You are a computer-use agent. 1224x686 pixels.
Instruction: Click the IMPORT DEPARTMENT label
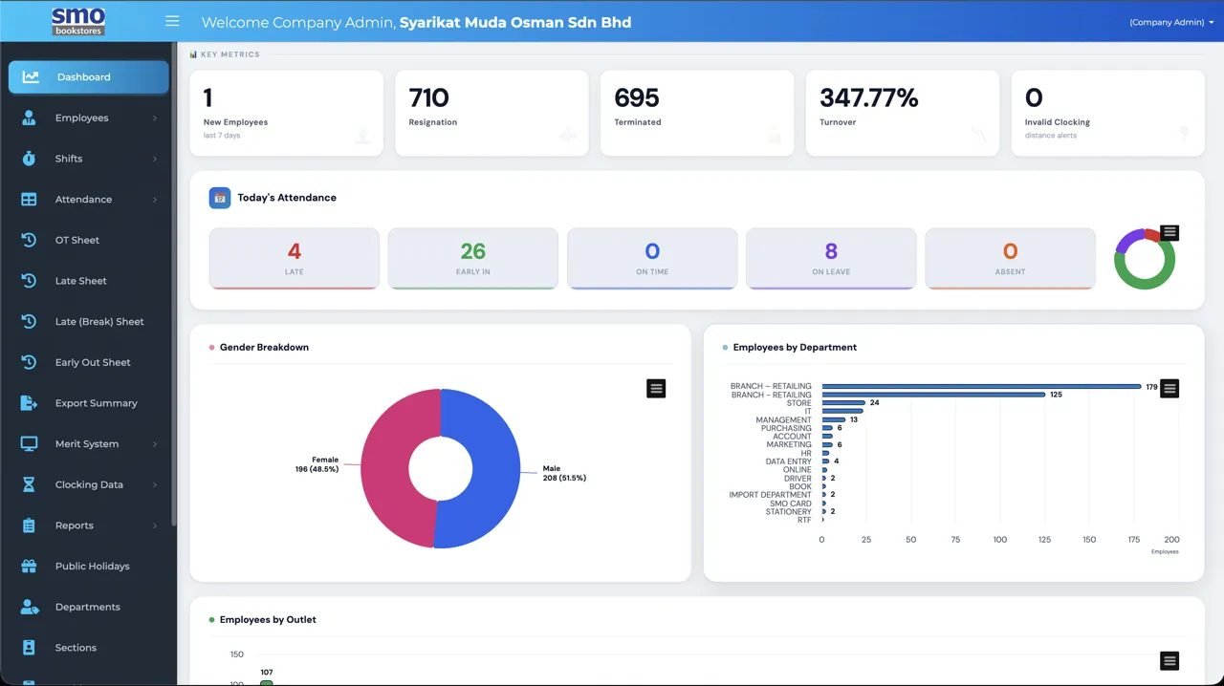point(770,495)
